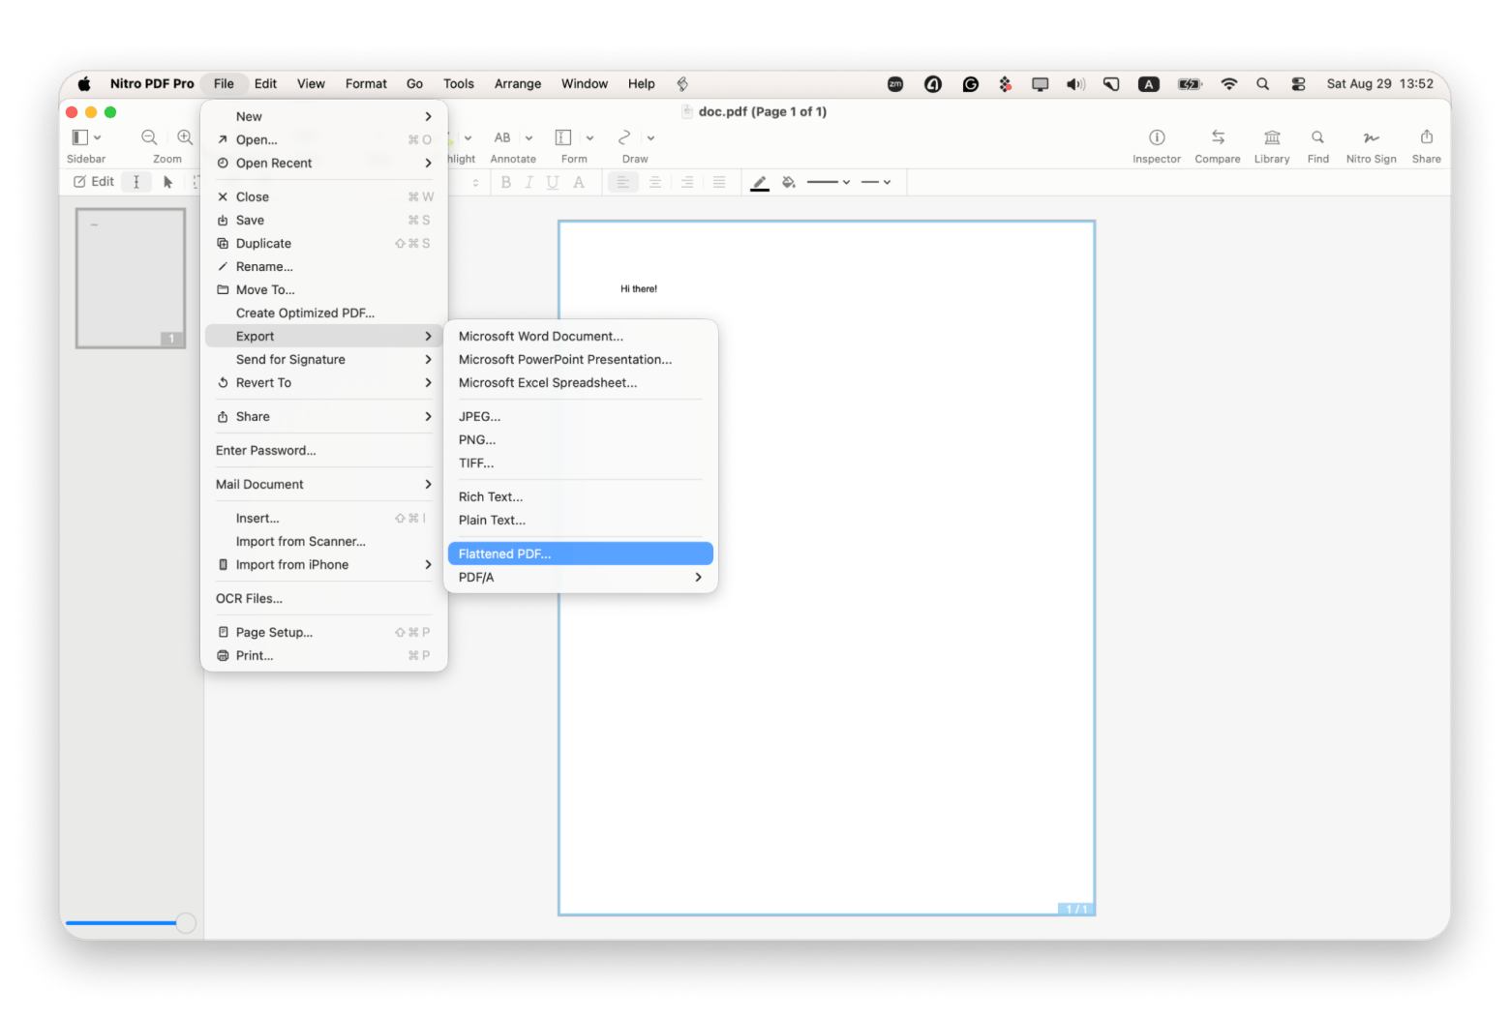Justify text alignment icon

719,182
